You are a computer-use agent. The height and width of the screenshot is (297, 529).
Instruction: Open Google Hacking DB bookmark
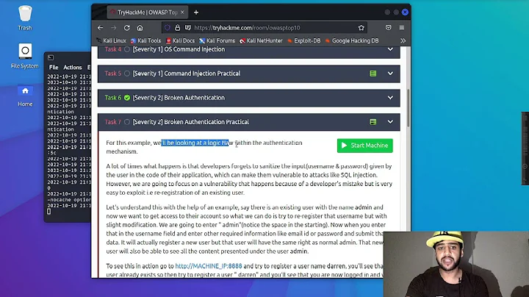click(351, 40)
